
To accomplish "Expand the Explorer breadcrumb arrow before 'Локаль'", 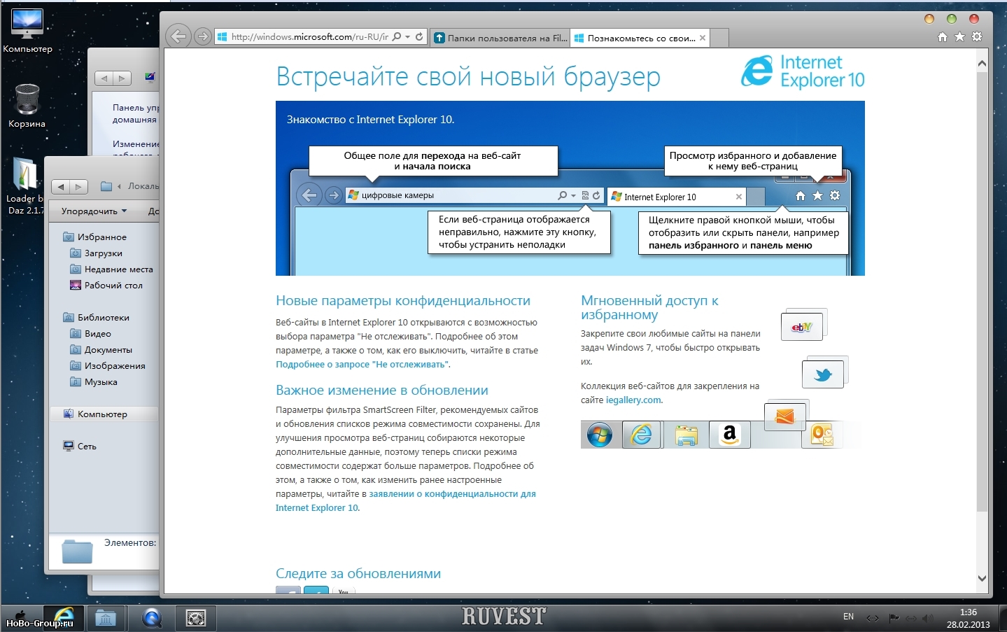I will (x=120, y=186).
